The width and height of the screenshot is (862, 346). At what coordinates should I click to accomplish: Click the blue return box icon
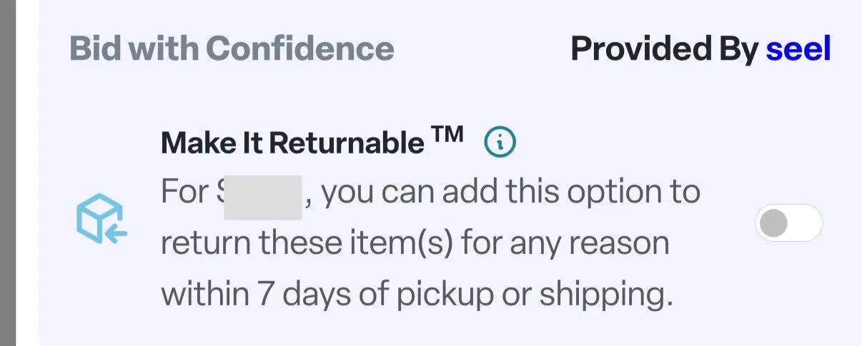[x=101, y=217]
